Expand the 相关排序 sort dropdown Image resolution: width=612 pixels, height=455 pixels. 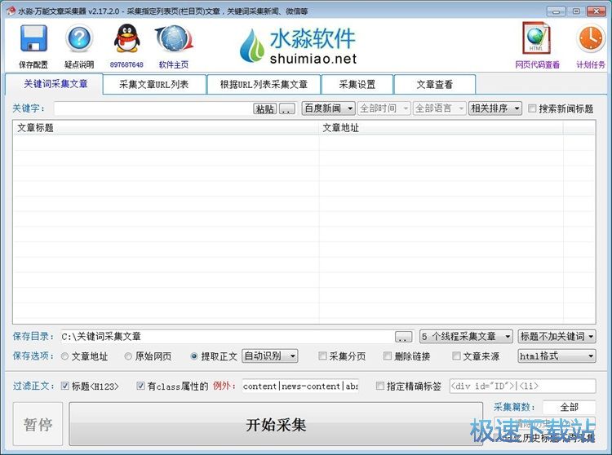(495, 108)
